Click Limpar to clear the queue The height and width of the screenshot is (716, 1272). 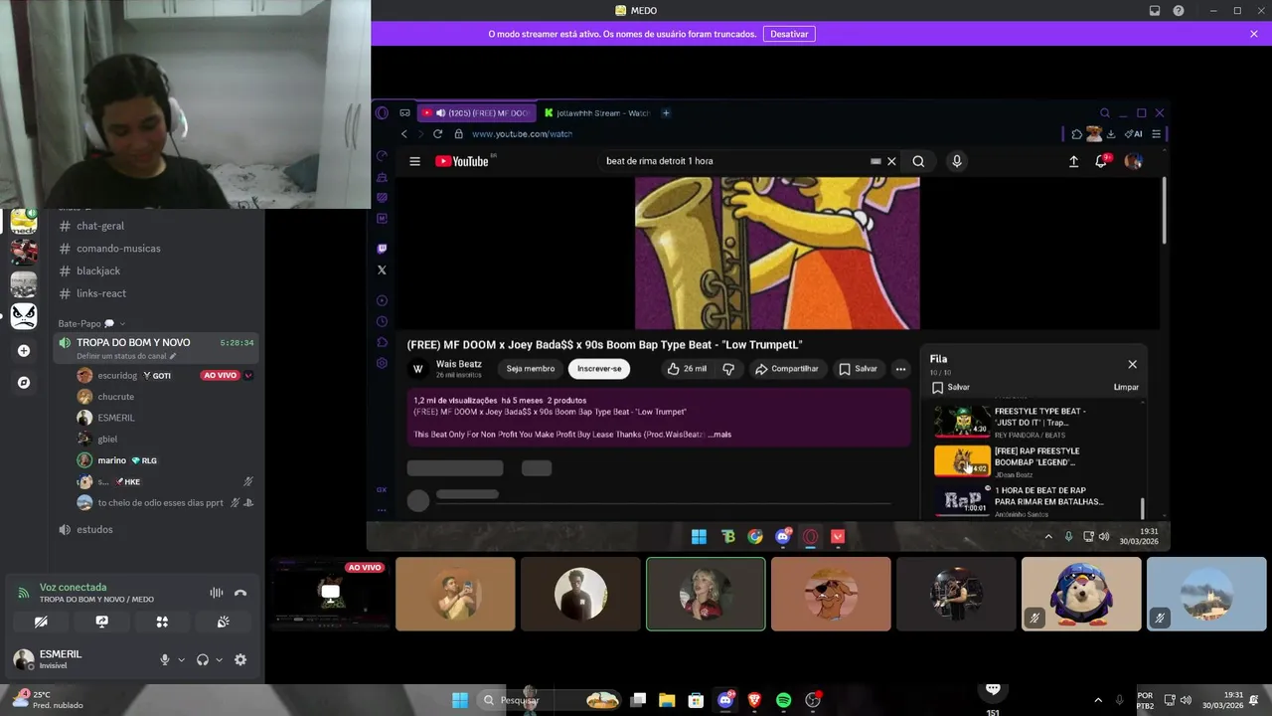tap(1126, 387)
